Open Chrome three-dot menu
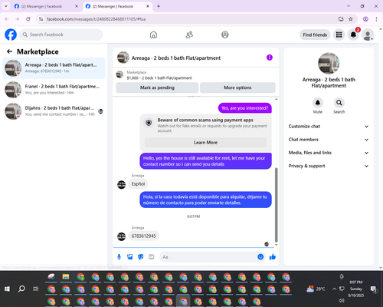The image size is (383, 307). click(x=376, y=19)
